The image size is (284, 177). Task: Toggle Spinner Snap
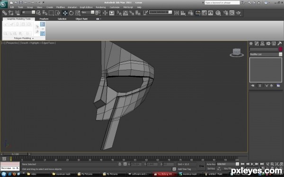(x=138, y=13)
